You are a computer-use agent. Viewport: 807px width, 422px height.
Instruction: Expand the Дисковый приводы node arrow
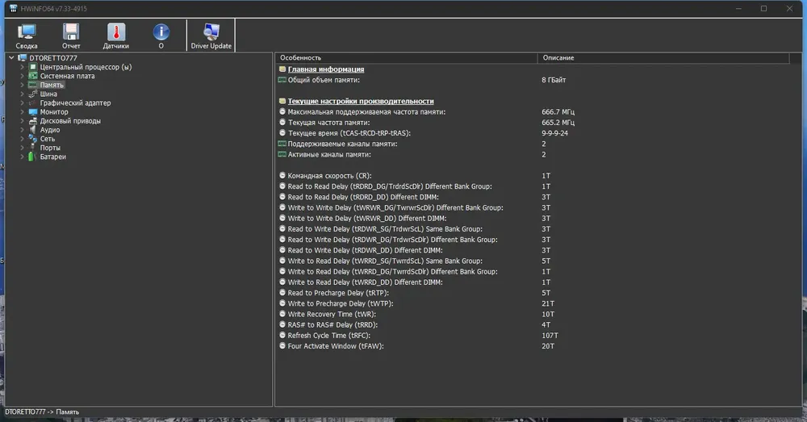click(22, 121)
